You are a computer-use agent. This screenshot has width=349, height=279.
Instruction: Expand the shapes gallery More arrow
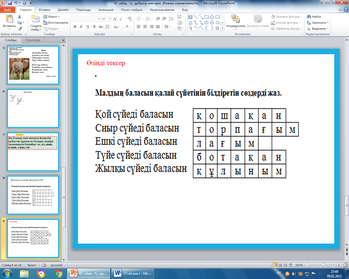pos(222,28)
